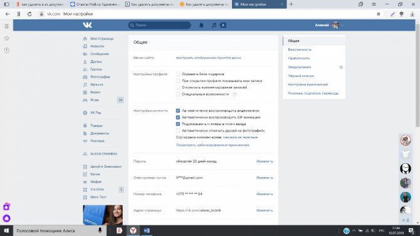Open the Yandex Browser taskbar icon
The height and width of the screenshot is (236, 420).
pos(133,230)
